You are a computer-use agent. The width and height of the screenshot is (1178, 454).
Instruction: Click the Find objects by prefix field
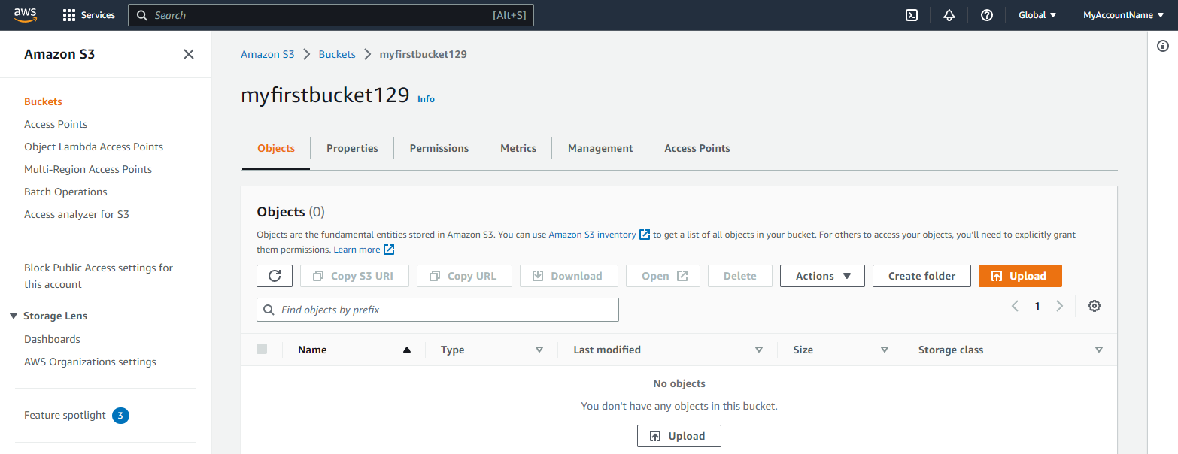click(438, 310)
